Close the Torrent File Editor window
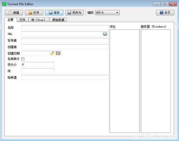 173,4
